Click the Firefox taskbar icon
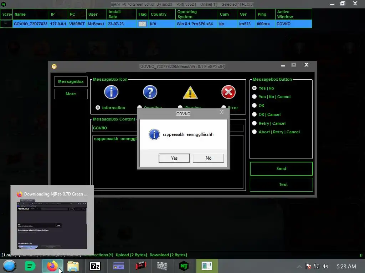Screen dimensions: 365x273 coord(52,266)
